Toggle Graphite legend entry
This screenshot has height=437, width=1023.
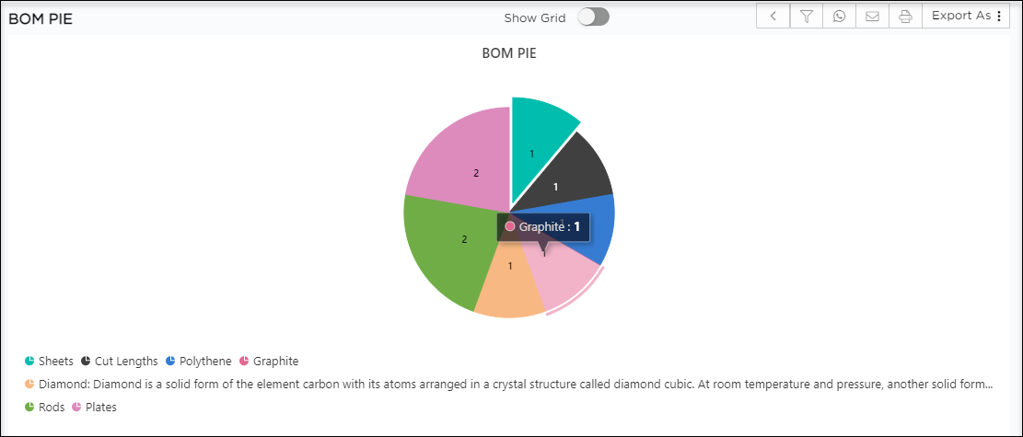[x=269, y=361]
